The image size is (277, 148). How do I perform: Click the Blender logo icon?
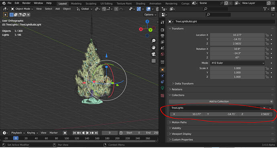click(4, 3)
